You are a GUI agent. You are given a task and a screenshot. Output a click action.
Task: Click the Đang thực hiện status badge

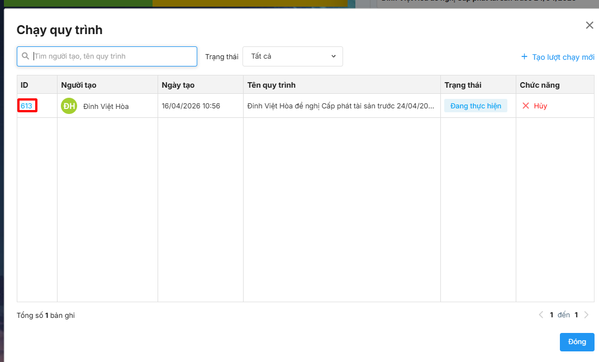click(476, 106)
